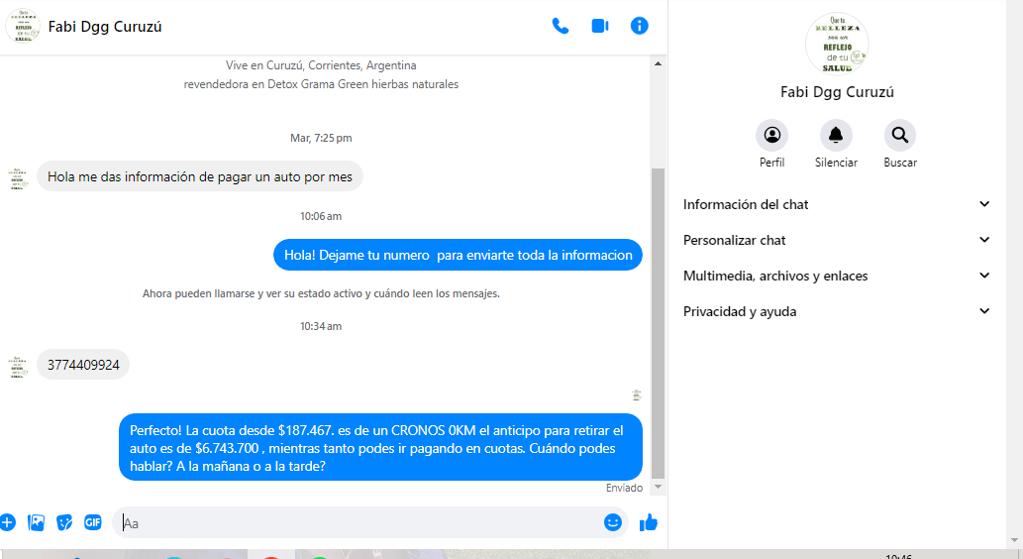Open Fabi Dgg Curuzú name in header

tap(105, 27)
